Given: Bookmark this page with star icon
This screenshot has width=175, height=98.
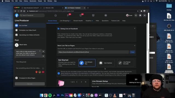Looking at the screenshot, I should (138, 11).
